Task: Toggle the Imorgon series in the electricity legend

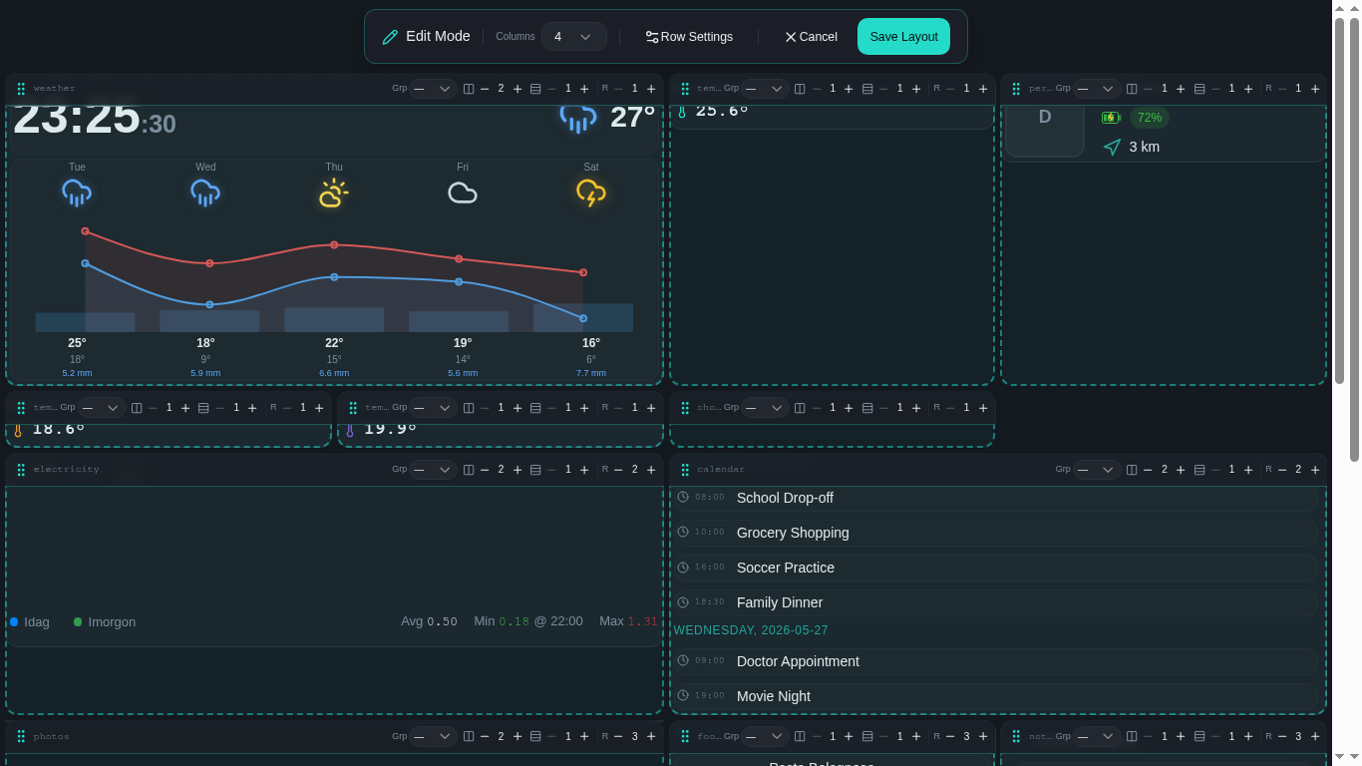Action: tap(105, 621)
